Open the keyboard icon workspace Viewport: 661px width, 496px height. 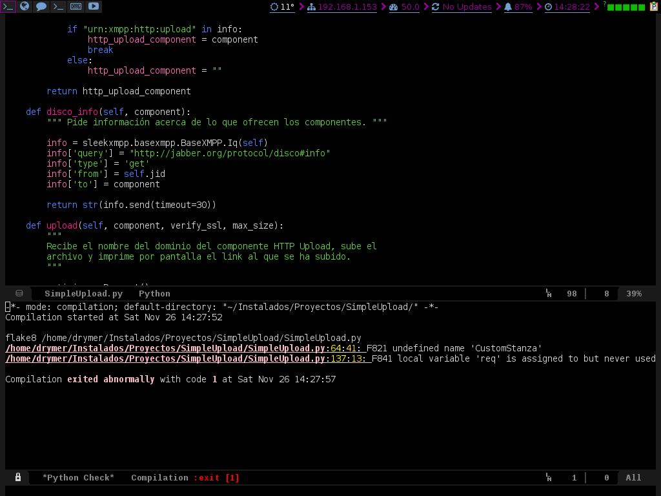pyautogui.click(x=76, y=6)
